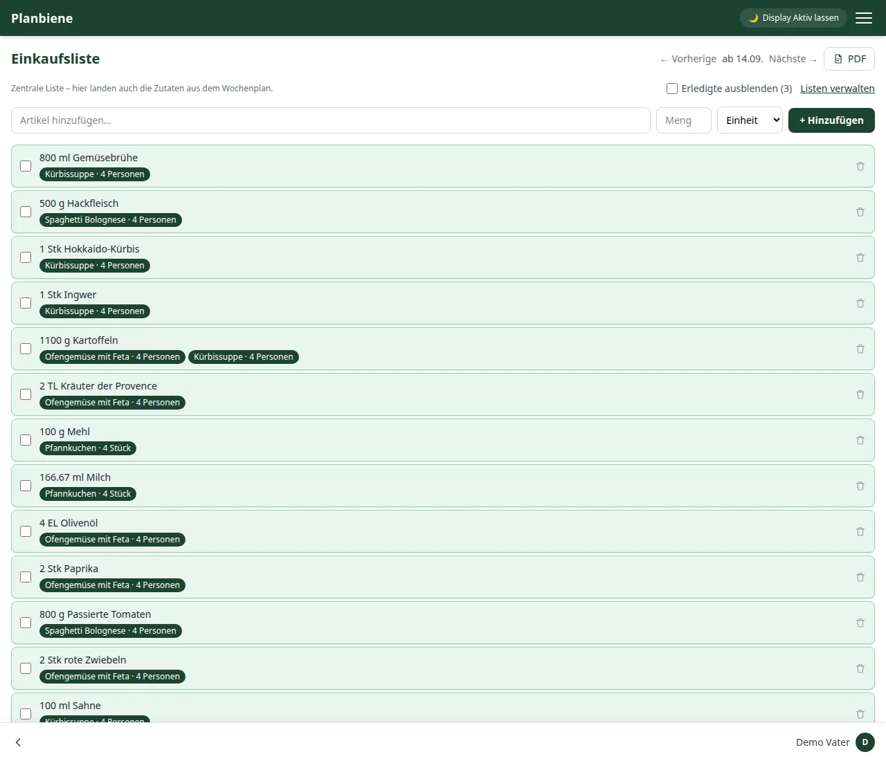The height and width of the screenshot is (761, 886).
Task: Toggle Erledigte ausblenden checkbox
Action: [x=672, y=89]
